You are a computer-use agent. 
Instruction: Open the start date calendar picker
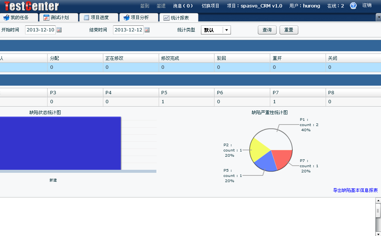(59, 30)
